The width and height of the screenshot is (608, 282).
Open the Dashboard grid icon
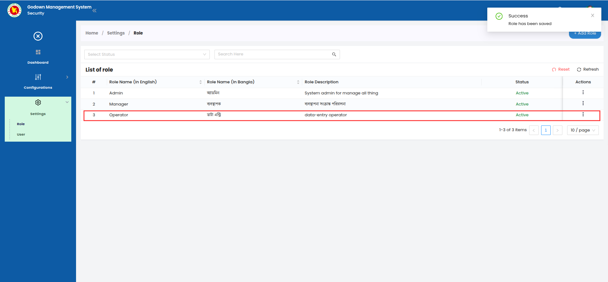pyautogui.click(x=38, y=52)
